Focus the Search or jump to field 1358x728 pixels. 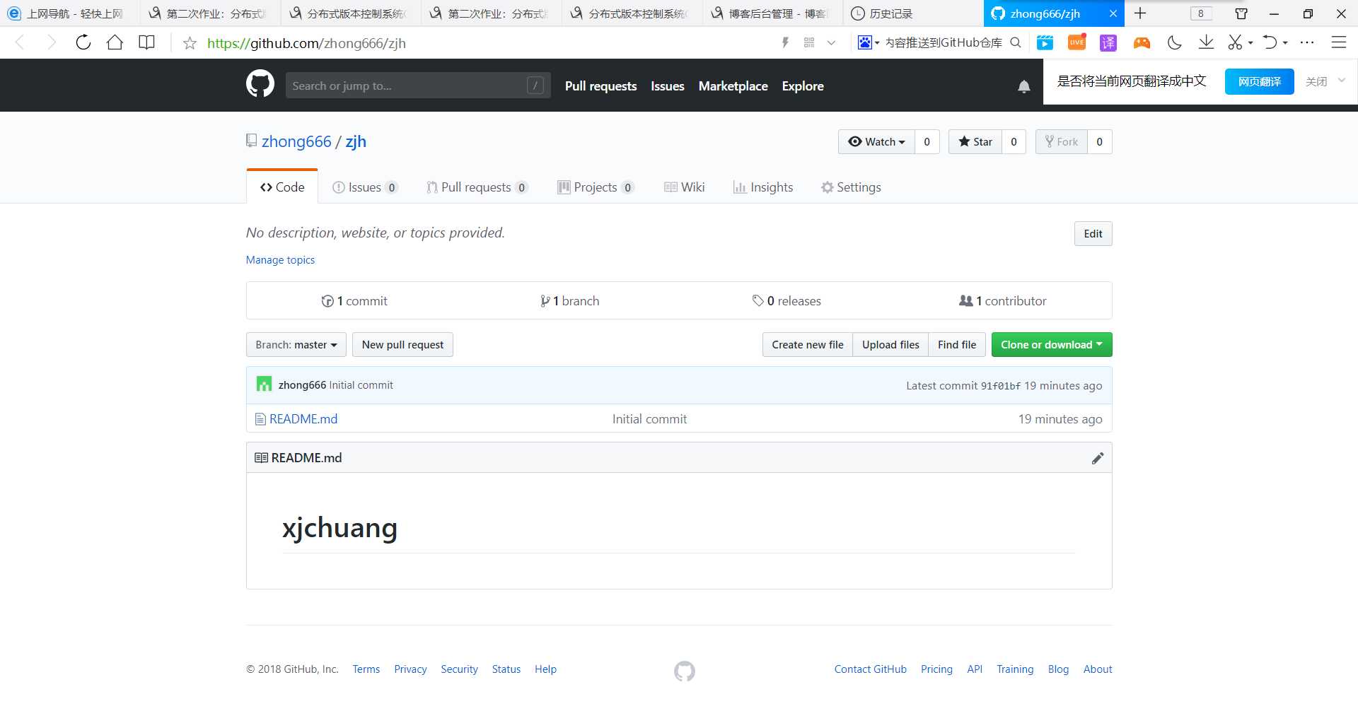418,86
